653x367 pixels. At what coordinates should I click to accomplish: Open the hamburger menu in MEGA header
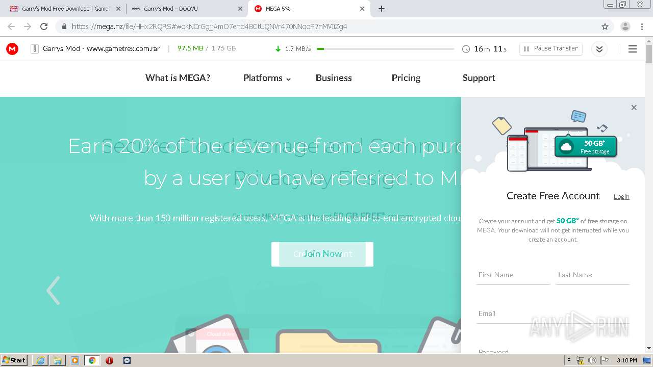pyautogui.click(x=633, y=49)
